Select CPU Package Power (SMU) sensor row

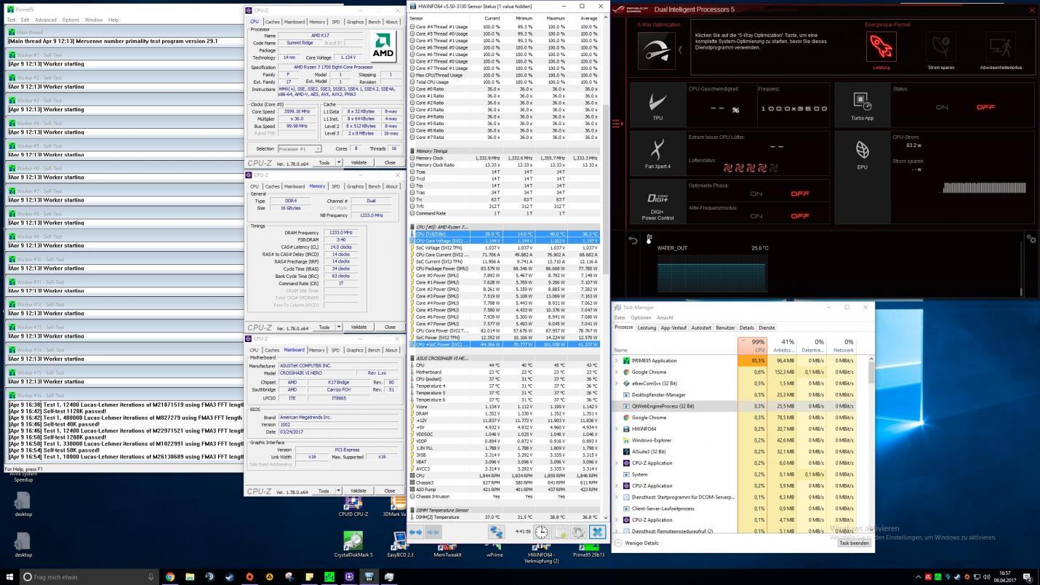point(504,268)
